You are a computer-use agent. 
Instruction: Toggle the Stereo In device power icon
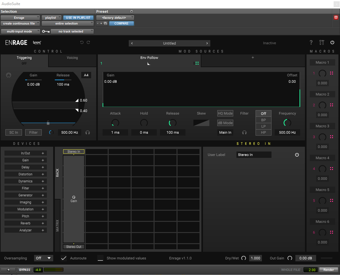pyautogui.click(x=297, y=155)
